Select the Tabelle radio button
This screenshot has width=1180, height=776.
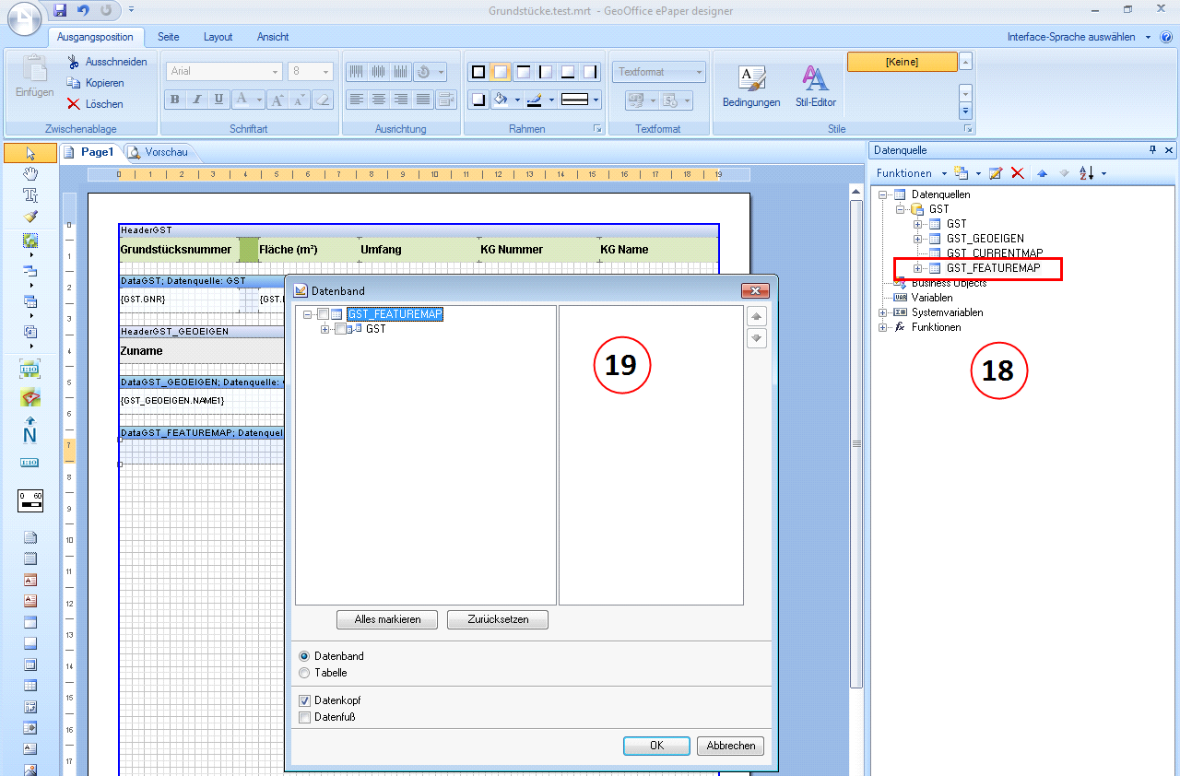305,673
